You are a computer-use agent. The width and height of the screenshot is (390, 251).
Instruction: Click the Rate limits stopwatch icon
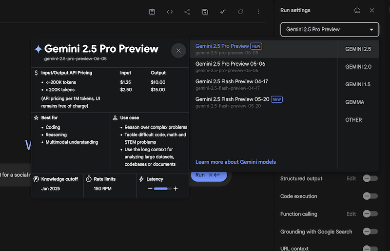[89, 179]
